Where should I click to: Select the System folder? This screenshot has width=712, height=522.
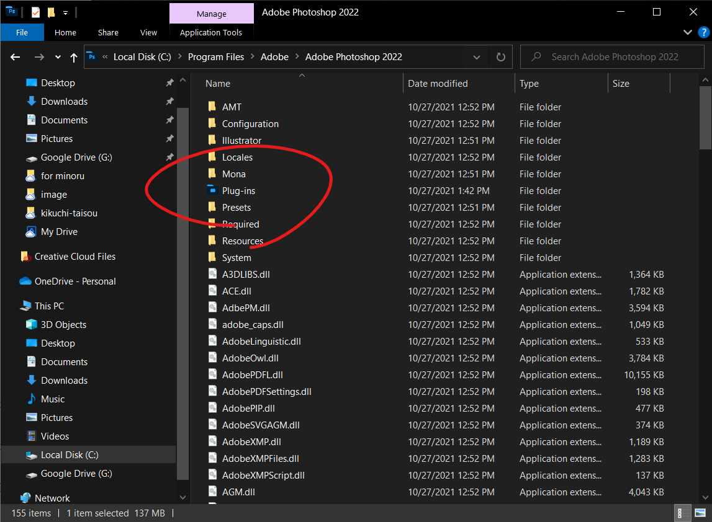[236, 258]
